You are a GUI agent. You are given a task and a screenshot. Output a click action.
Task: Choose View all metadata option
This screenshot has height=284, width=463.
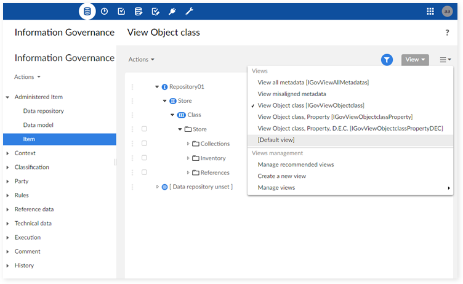(x=313, y=82)
